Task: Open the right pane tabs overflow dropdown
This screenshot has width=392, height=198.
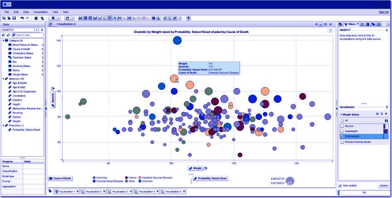Action: coord(388,24)
